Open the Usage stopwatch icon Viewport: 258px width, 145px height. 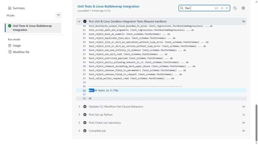(10, 45)
